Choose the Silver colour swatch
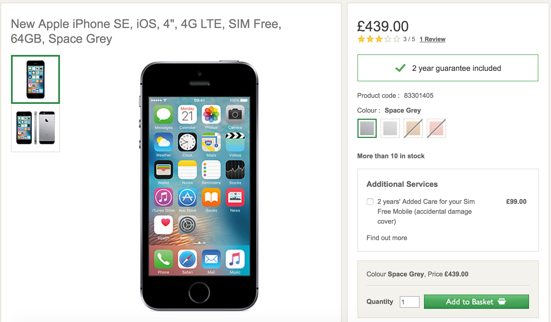551x322 pixels. (390, 128)
